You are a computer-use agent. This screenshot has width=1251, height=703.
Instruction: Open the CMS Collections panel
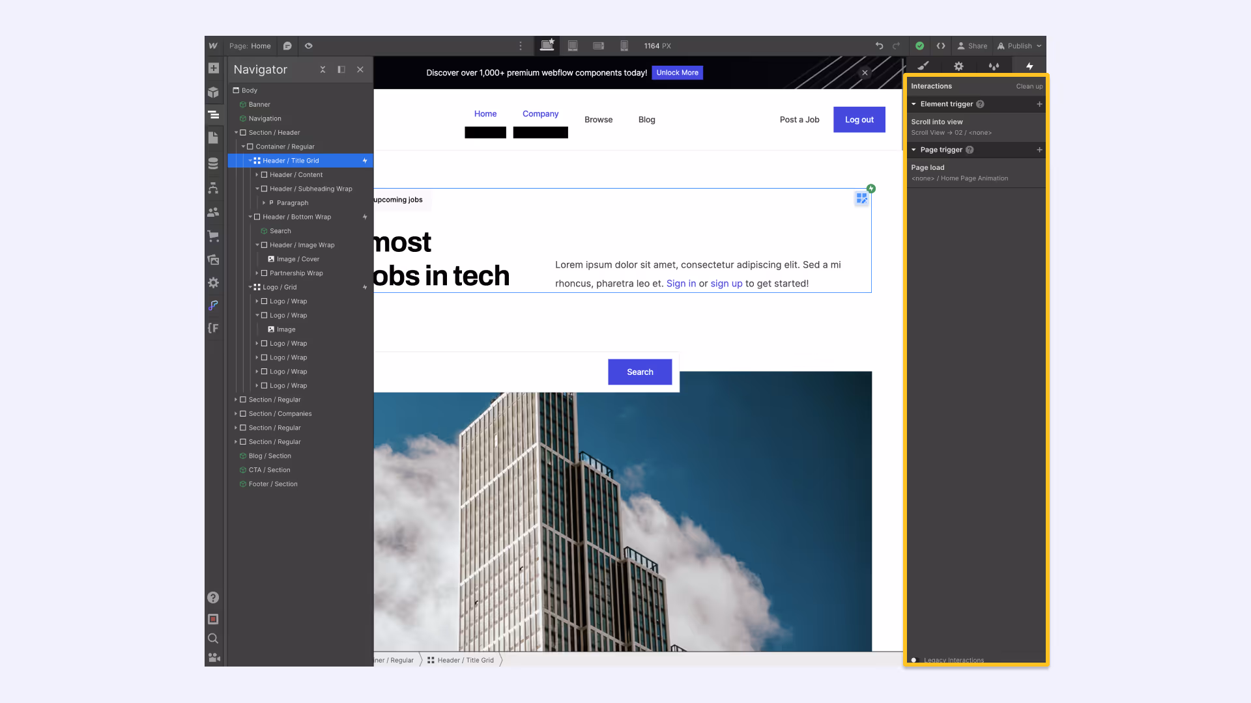213,163
